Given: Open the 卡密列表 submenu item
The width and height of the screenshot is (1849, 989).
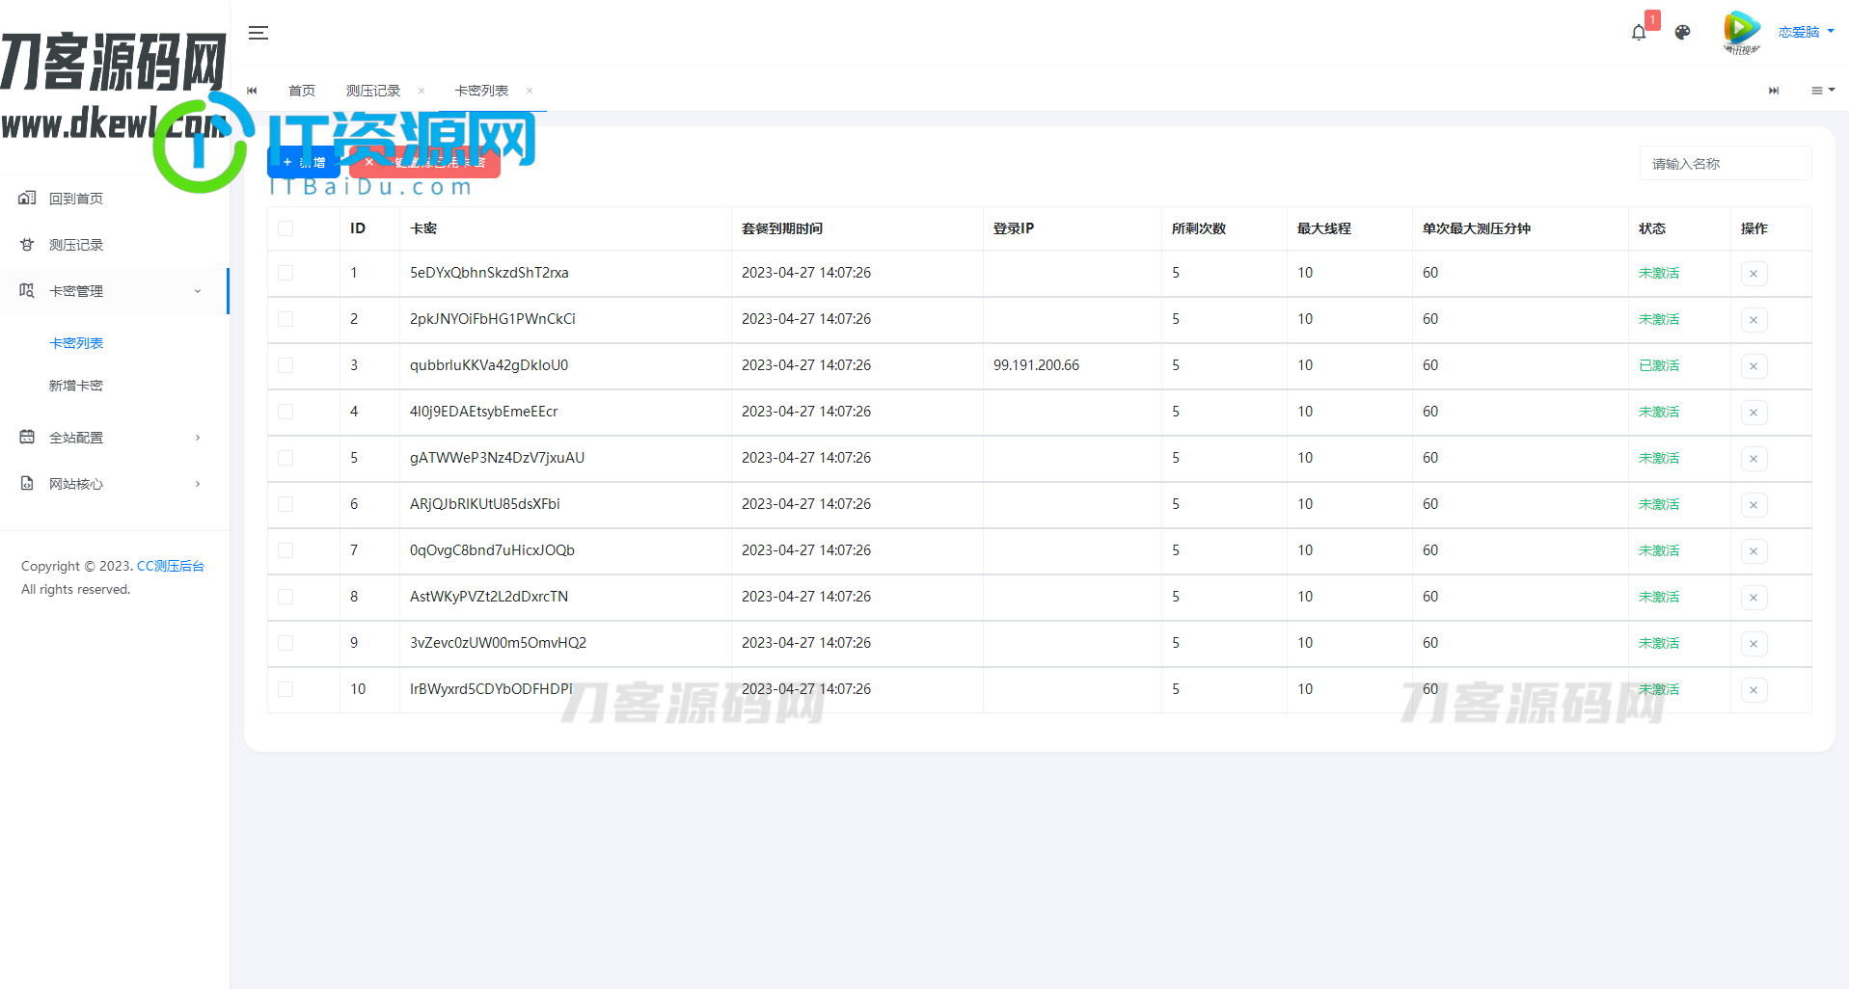Looking at the screenshot, I should [x=76, y=343].
